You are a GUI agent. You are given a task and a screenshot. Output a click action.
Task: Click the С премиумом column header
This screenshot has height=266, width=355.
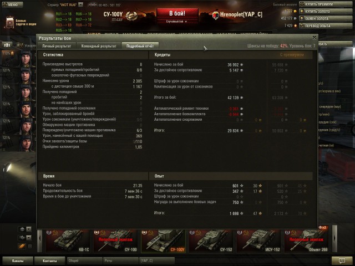pyautogui.click(x=292, y=55)
